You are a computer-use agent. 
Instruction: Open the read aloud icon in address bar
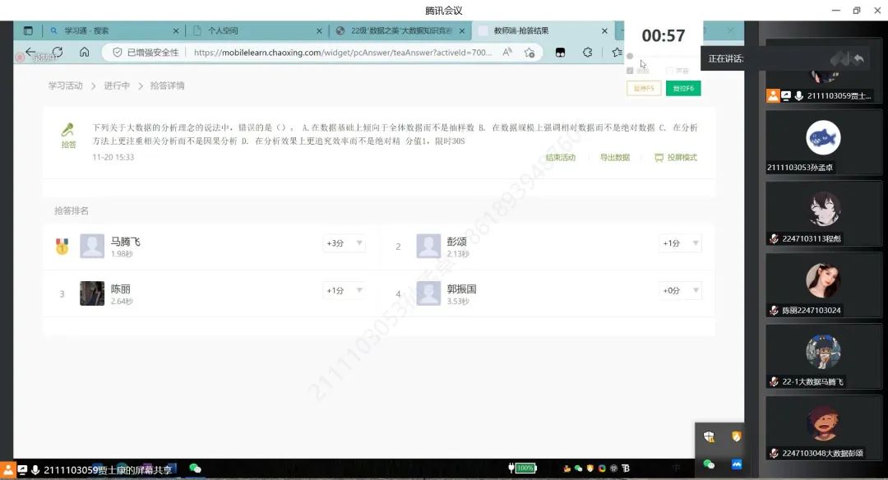tap(507, 52)
